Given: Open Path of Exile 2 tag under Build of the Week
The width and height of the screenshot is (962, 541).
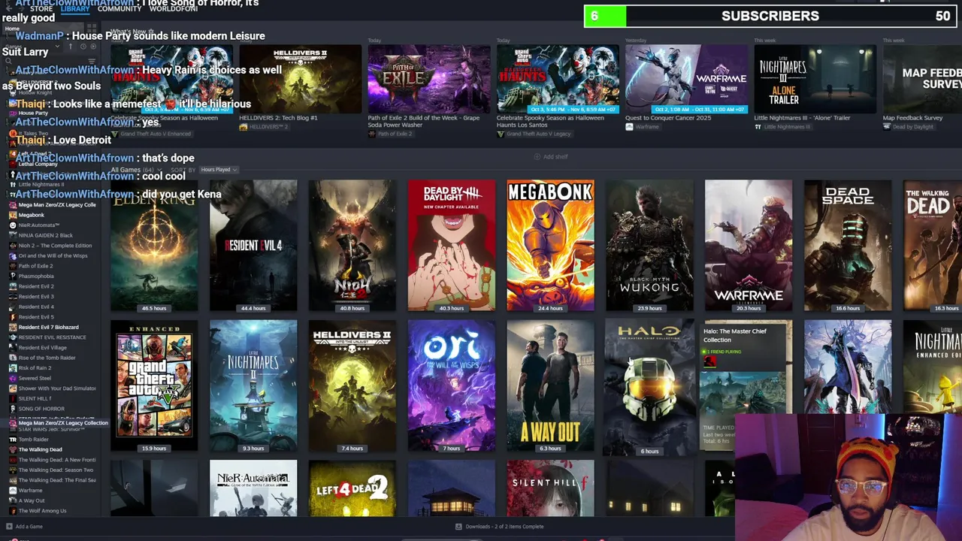Looking at the screenshot, I should [x=389, y=134].
